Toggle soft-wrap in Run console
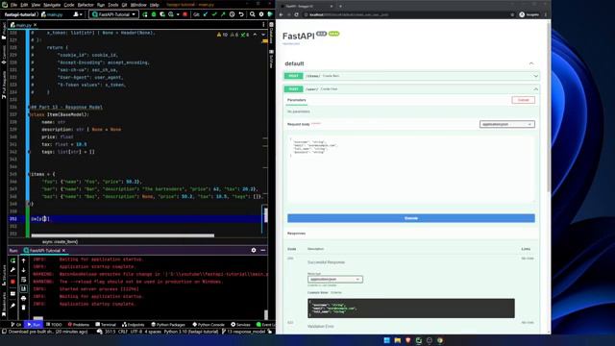Screen dimensions: 615x346 (x=23, y=280)
